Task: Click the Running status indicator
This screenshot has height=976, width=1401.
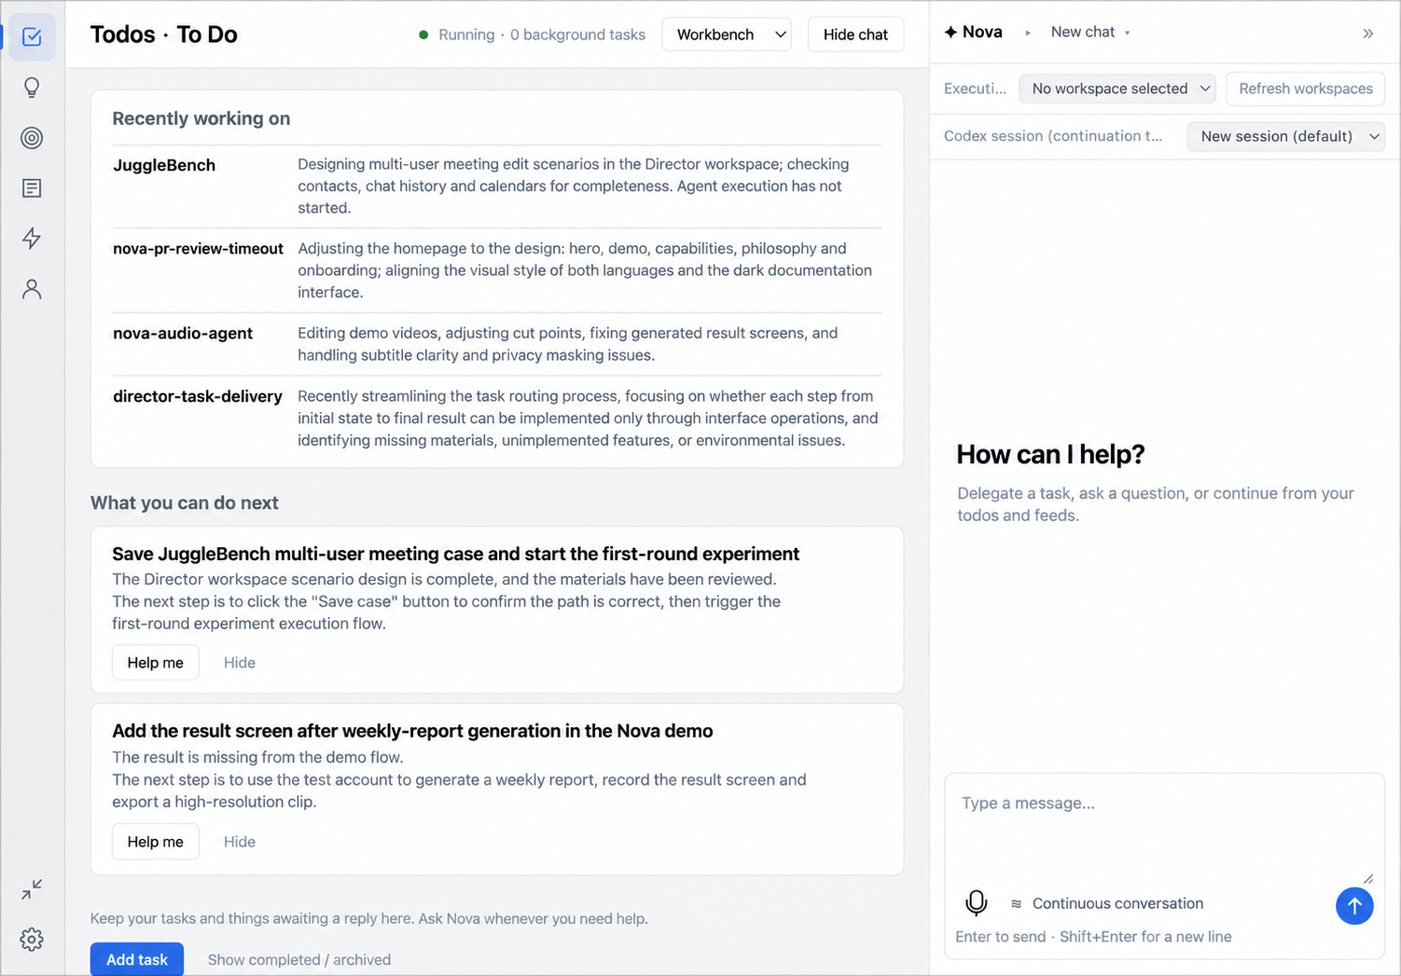Action: click(456, 34)
